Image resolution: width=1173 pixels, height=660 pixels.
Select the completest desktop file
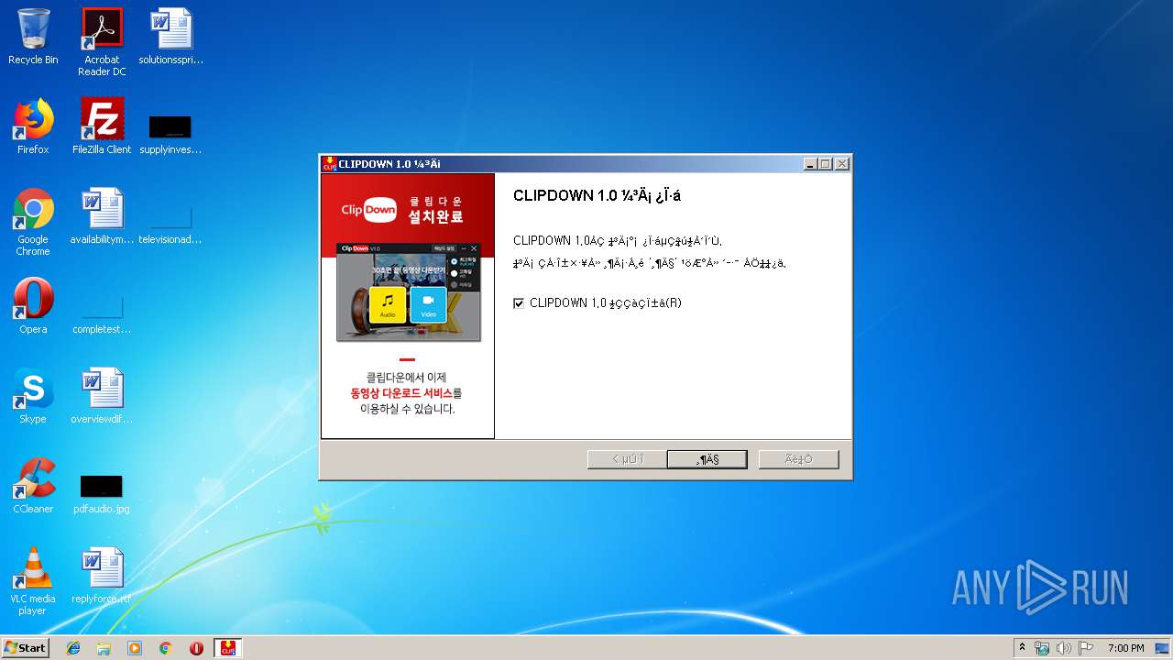click(x=102, y=313)
